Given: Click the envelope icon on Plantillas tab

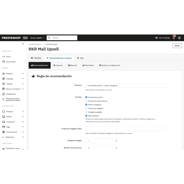Looking at the screenshot, I should click(32, 58).
